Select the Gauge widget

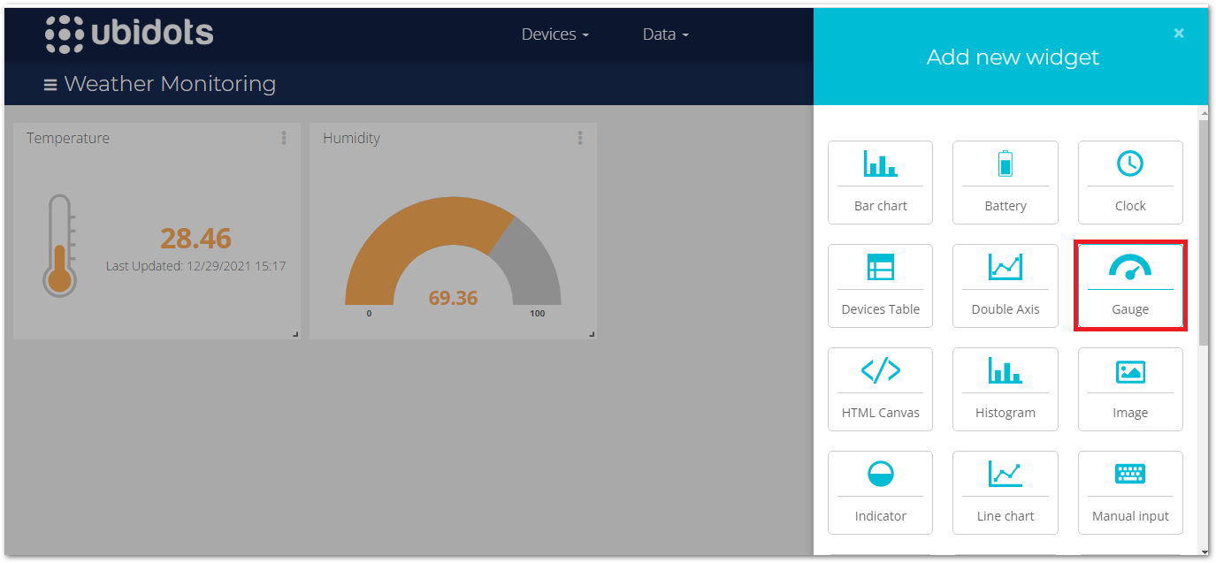(1129, 285)
